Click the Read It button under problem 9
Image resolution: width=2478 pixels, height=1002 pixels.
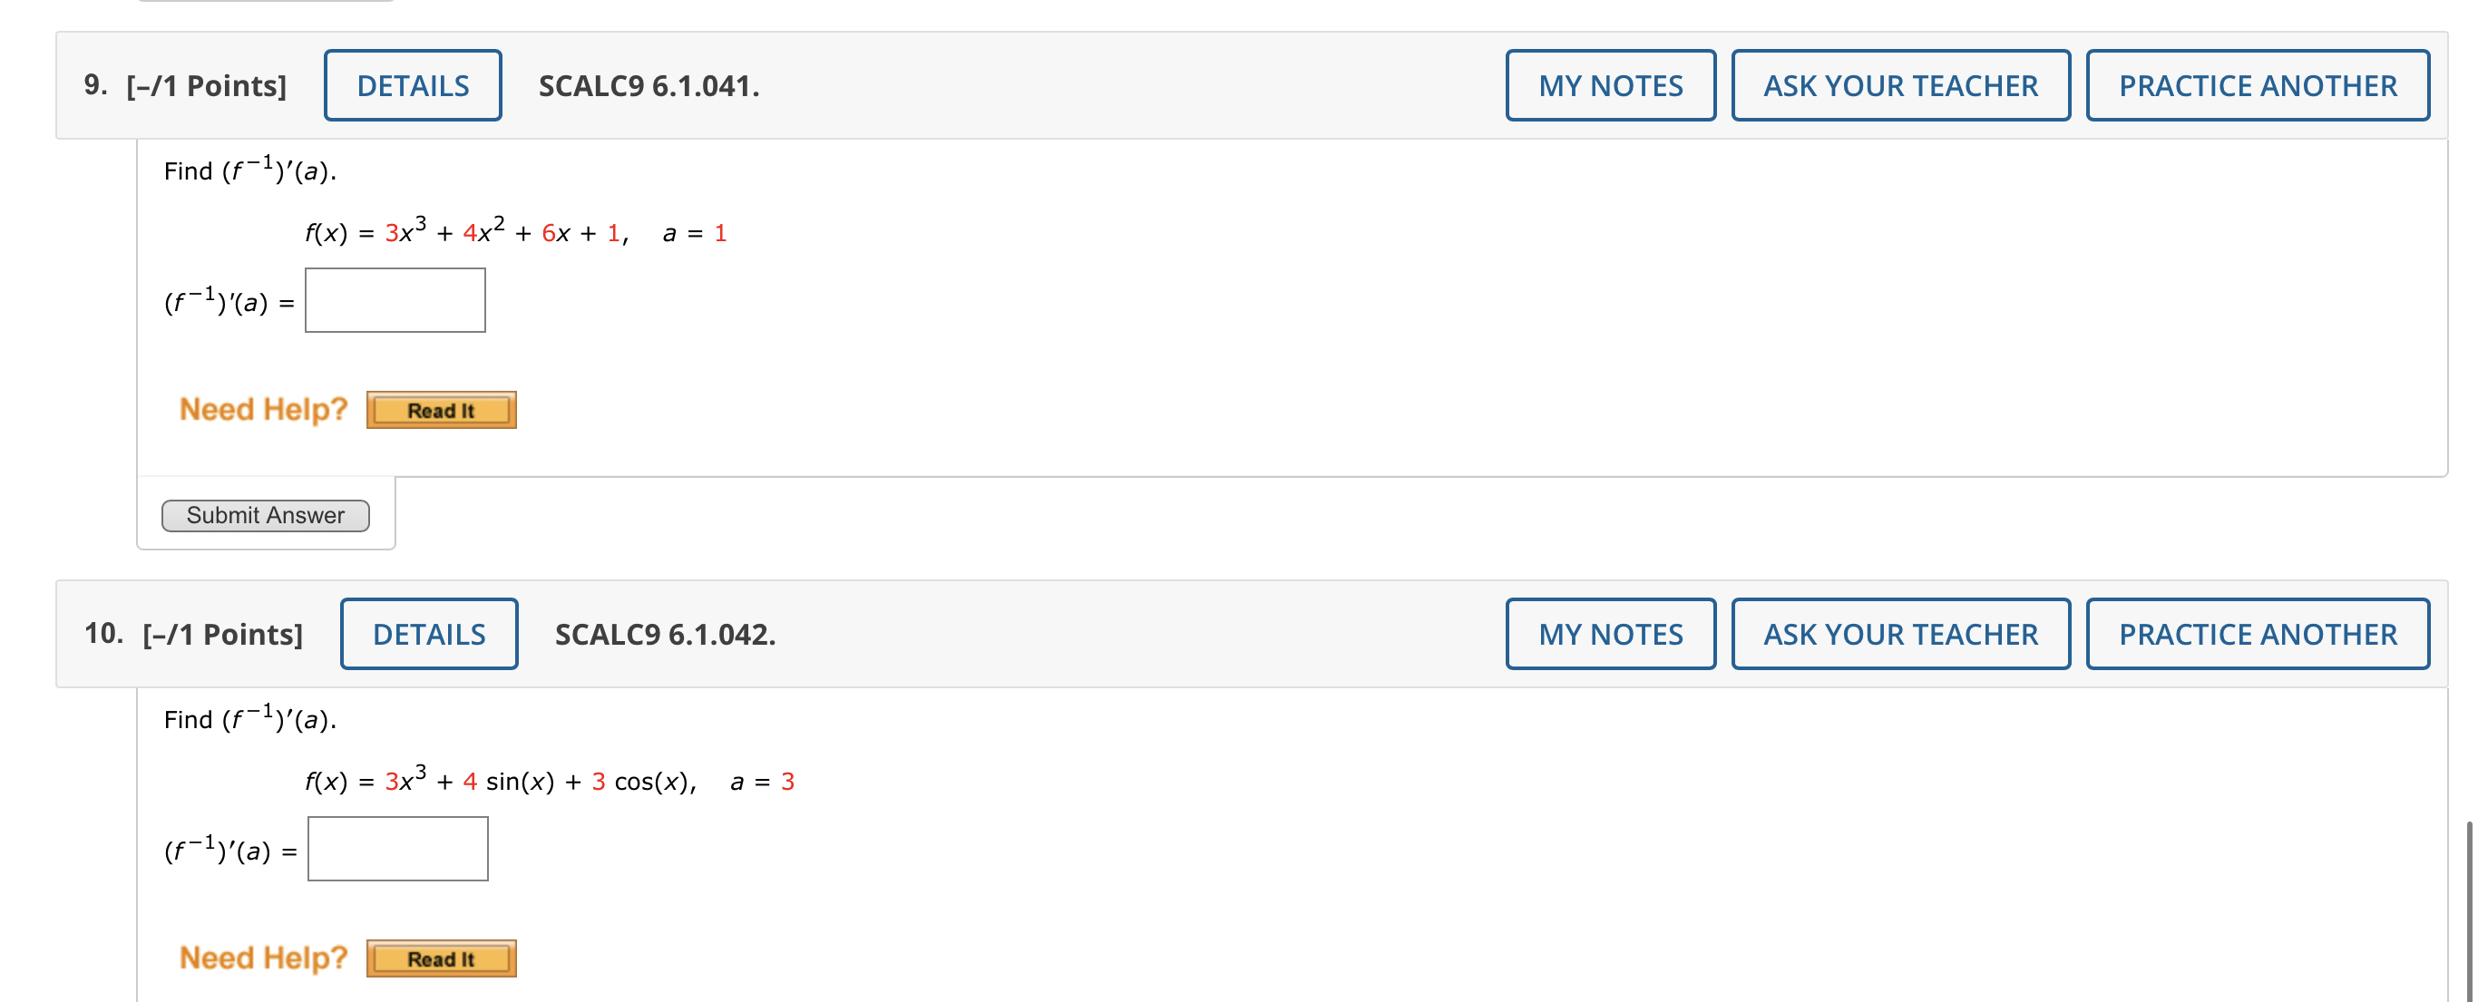441,409
